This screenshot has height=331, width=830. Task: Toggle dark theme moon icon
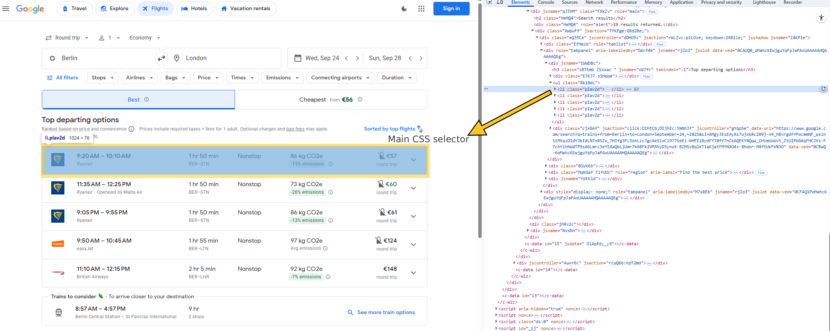tap(404, 9)
